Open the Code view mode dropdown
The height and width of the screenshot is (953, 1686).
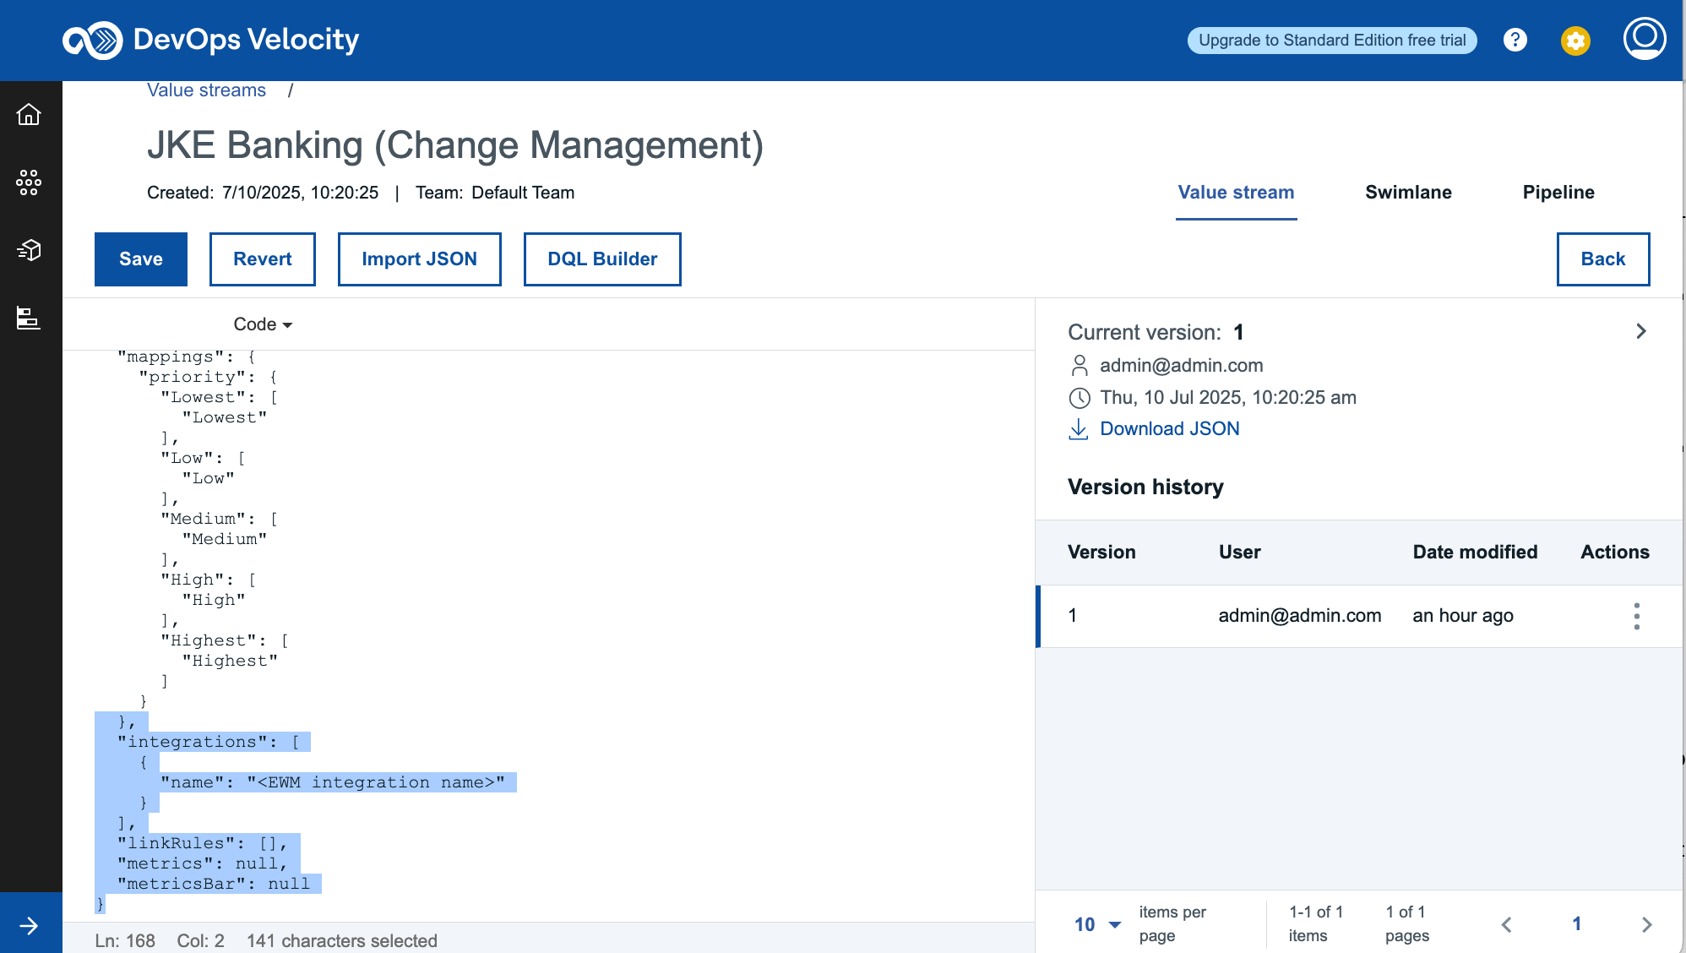pyautogui.click(x=263, y=324)
